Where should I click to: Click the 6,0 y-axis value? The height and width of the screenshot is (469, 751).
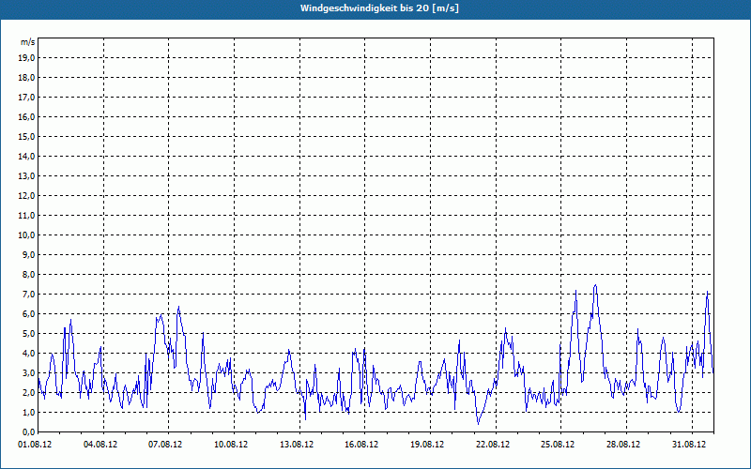(28, 313)
